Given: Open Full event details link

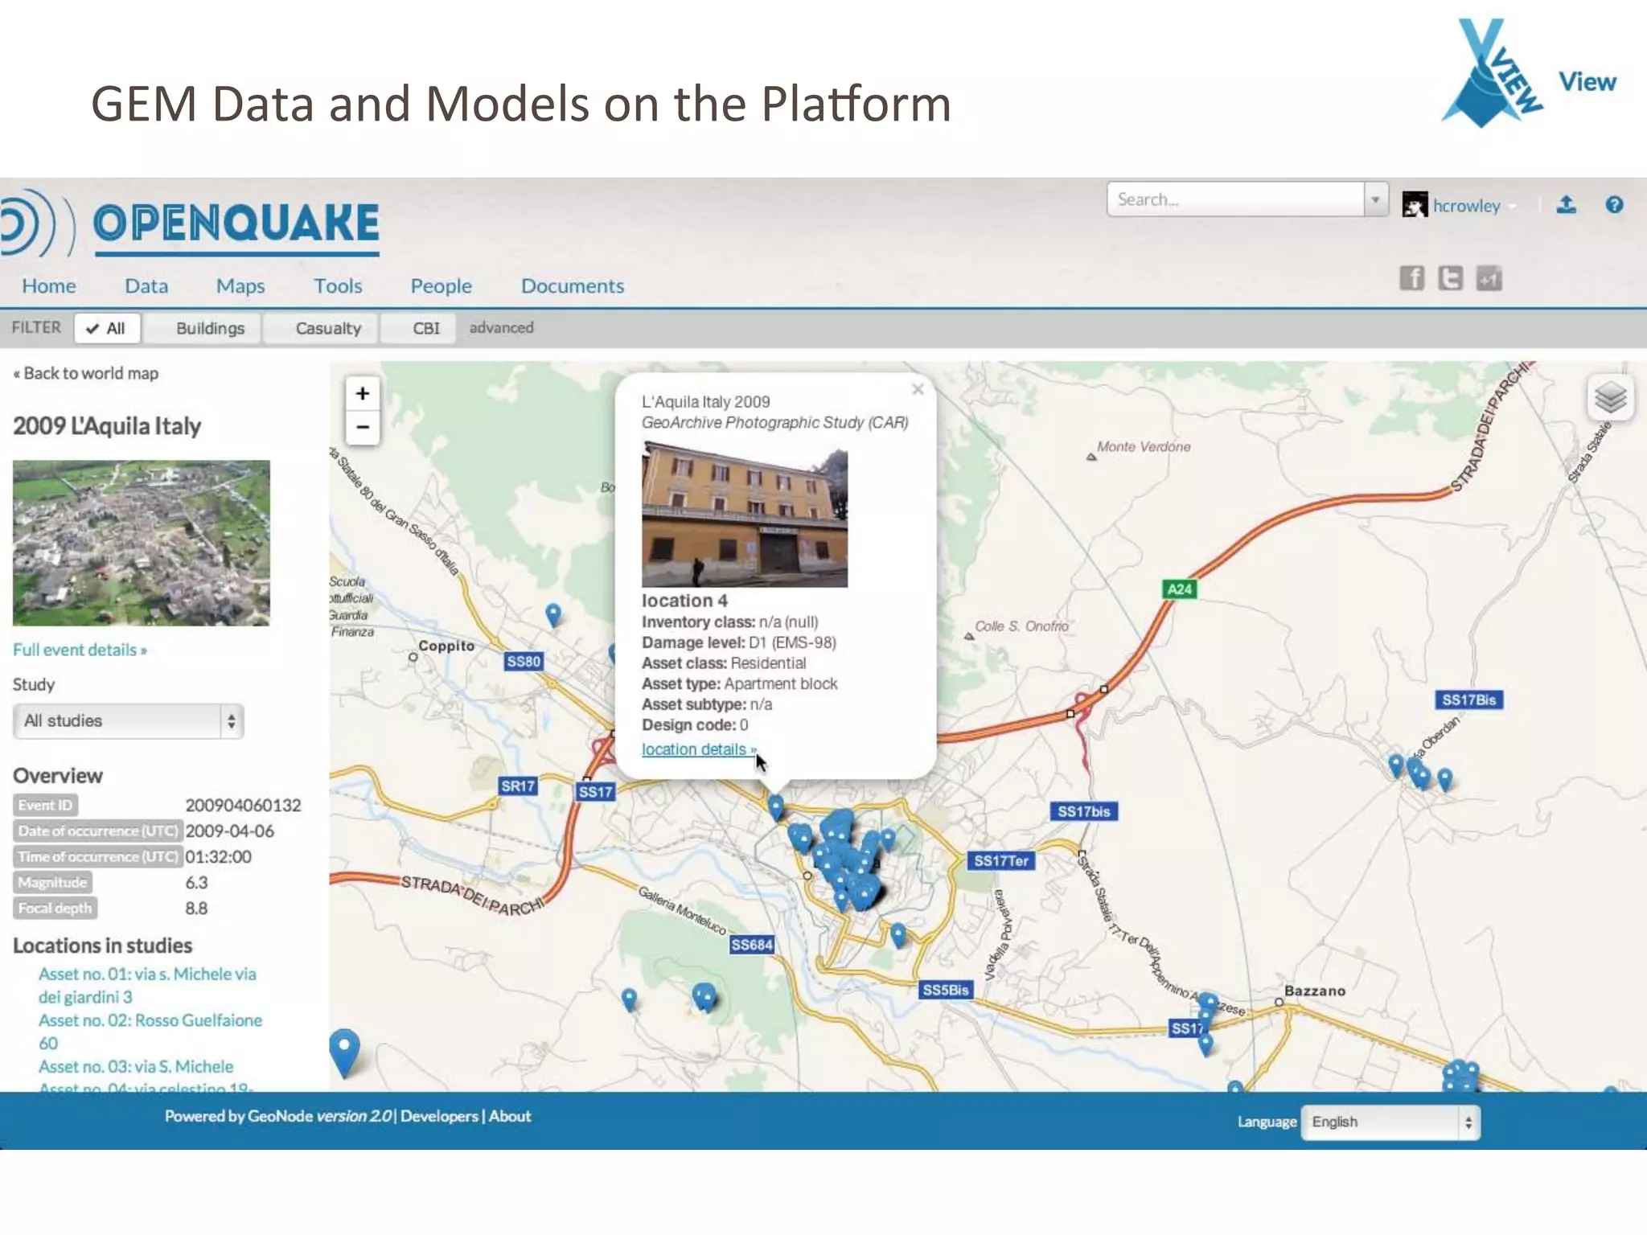Looking at the screenshot, I should pyautogui.click(x=80, y=650).
